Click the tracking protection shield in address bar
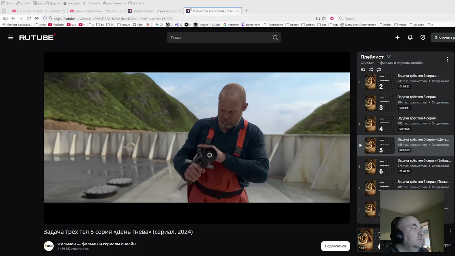455x256 pixels. 45,18
